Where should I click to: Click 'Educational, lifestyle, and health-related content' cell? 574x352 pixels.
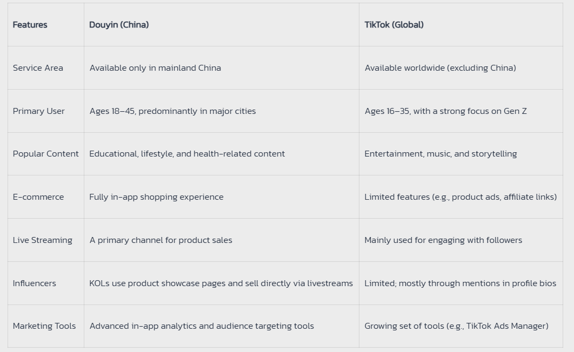click(x=187, y=154)
